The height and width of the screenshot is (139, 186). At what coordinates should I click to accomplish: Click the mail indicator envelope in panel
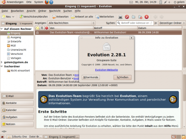click(x=131, y=2)
